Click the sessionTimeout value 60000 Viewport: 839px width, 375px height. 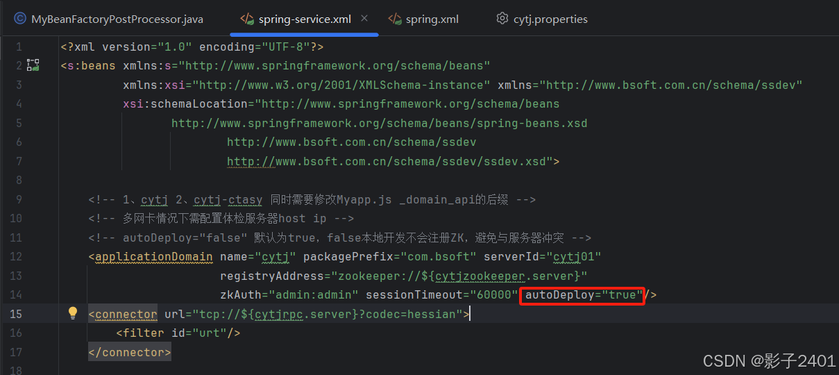(493, 295)
